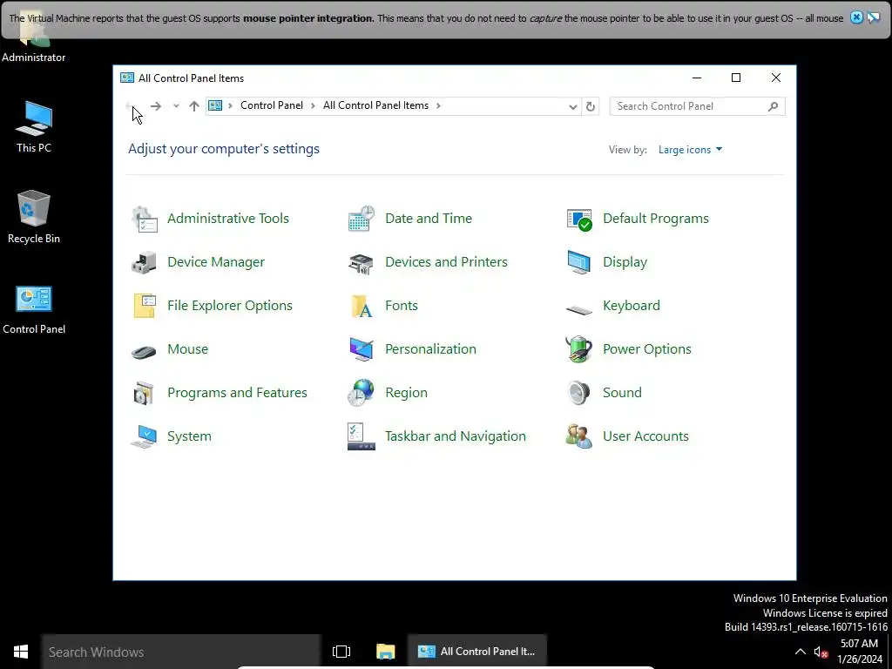This screenshot has height=669, width=892.
Task: Click the Control Panel icon in address bar
Action: pyautogui.click(x=215, y=105)
